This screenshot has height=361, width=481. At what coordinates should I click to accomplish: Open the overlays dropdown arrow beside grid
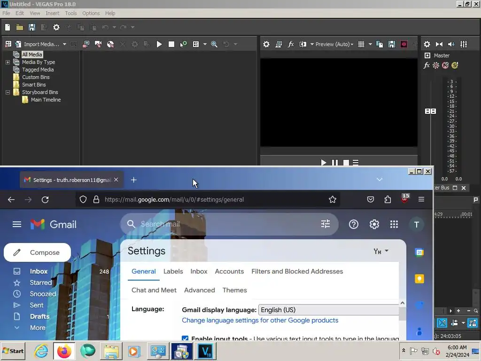coord(370,44)
